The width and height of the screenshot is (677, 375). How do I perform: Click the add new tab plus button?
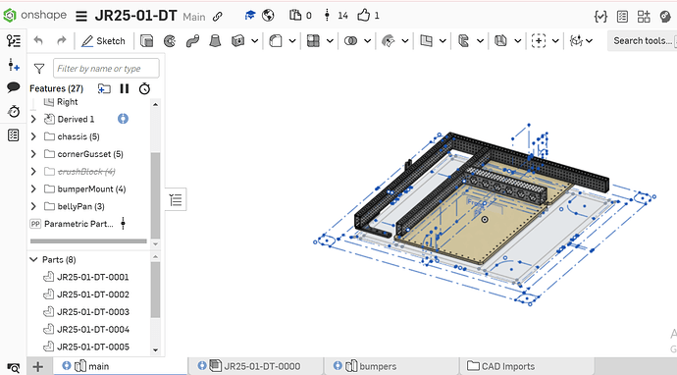click(38, 367)
